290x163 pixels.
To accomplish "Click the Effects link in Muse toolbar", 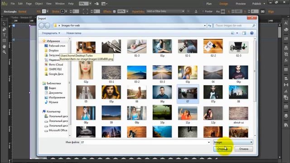I will (107, 11).
